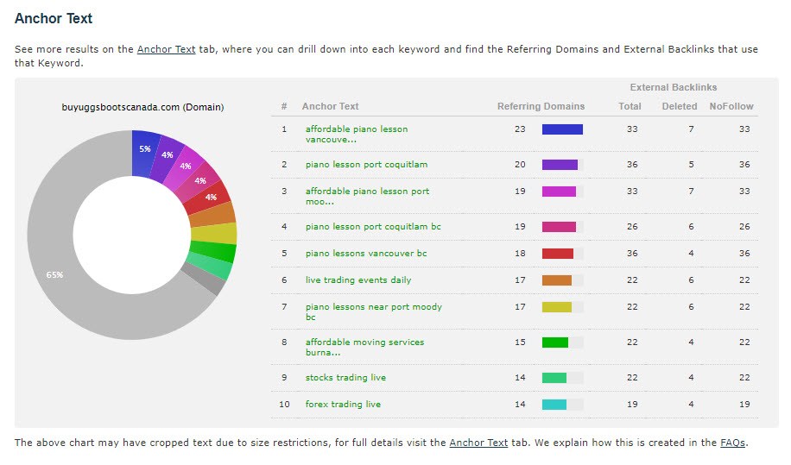The height and width of the screenshot is (465, 791).
Task: Click the purple bar for row 2
Action: coord(560,165)
